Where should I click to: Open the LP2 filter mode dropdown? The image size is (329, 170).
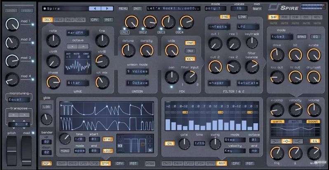click(x=248, y=27)
